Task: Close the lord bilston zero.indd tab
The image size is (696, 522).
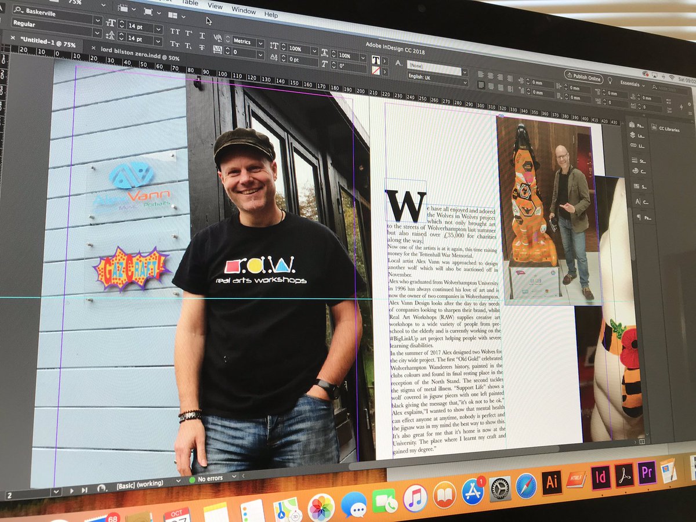Action: pos(93,48)
